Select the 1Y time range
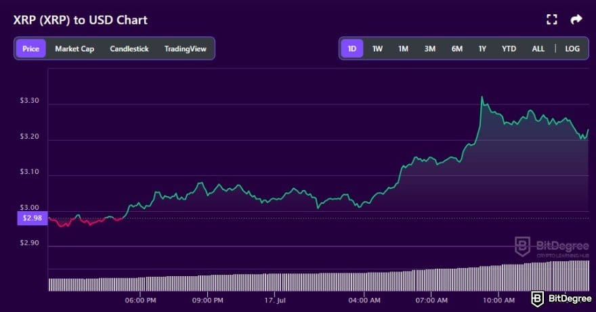Image resolution: width=596 pixels, height=312 pixels. tap(482, 49)
